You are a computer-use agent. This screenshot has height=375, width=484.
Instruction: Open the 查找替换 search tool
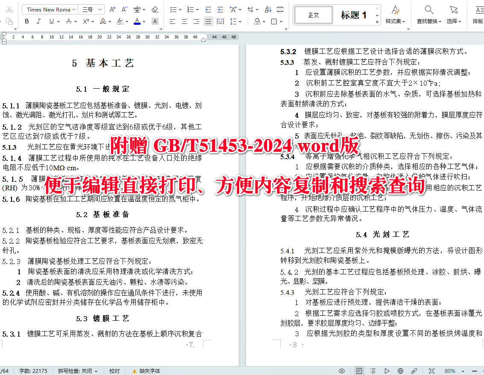tap(428, 14)
